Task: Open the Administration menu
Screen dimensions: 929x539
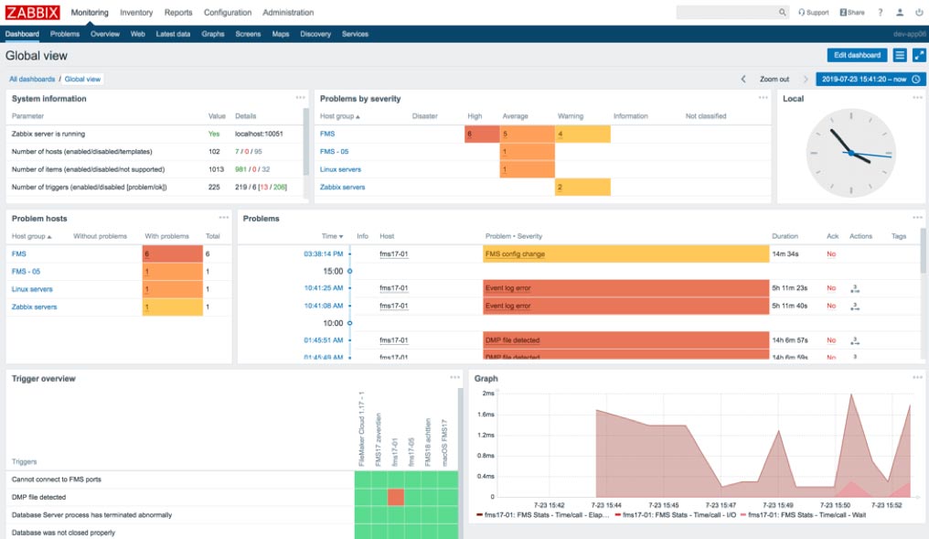Action: click(x=288, y=13)
